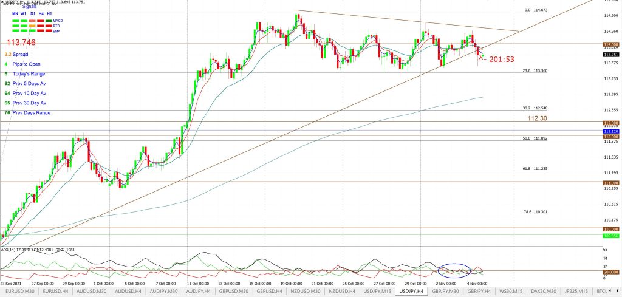Viewport: 622px width, 297px height.
Task: Select the Fibonacci 0.0 114.673 label
Action: tap(536, 10)
